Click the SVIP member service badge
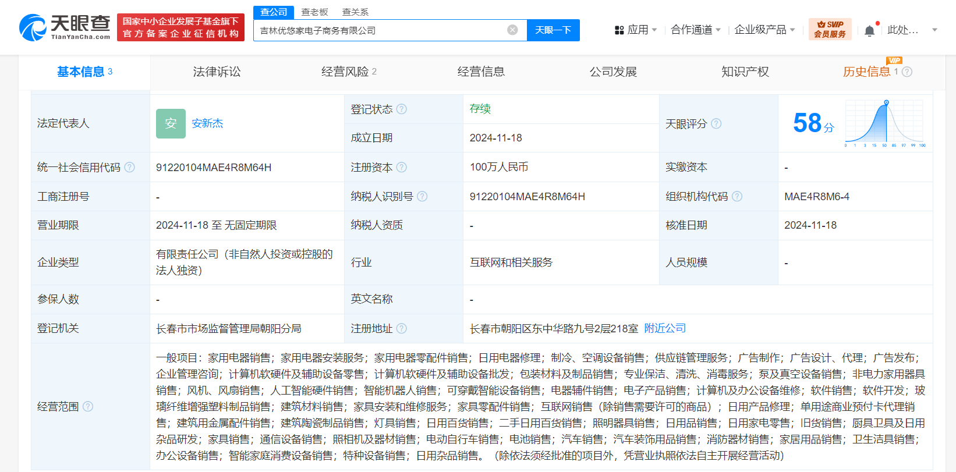Screen dimensions: 956x472 tap(830, 29)
